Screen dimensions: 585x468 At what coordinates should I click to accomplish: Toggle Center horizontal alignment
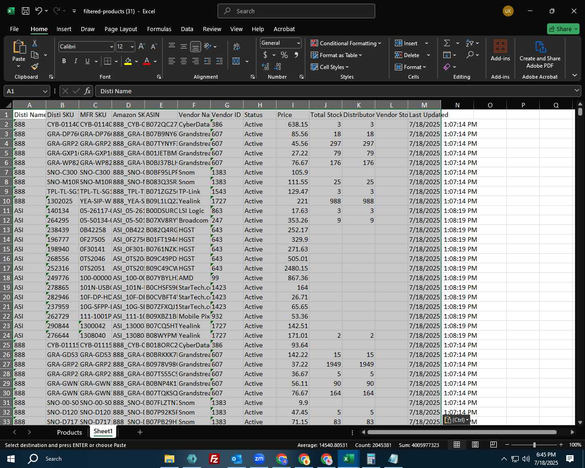pos(184,61)
